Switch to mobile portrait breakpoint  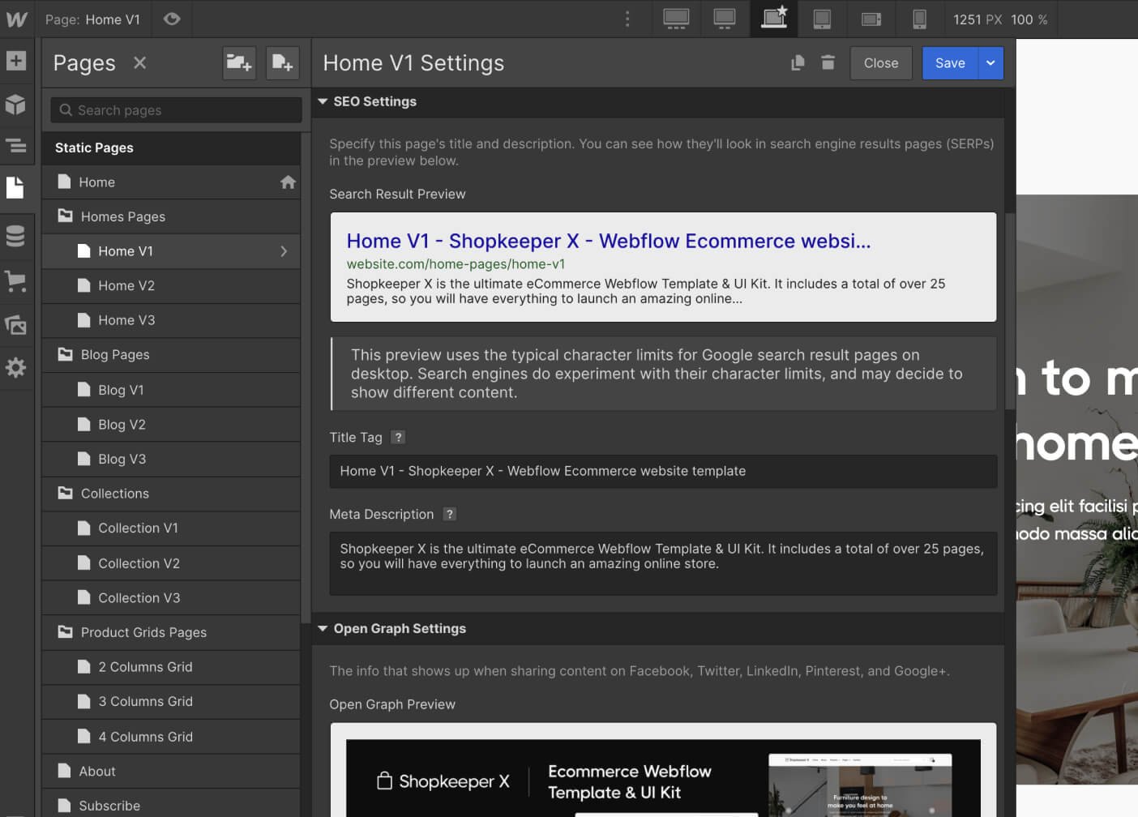pyautogui.click(x=919, y=19)
